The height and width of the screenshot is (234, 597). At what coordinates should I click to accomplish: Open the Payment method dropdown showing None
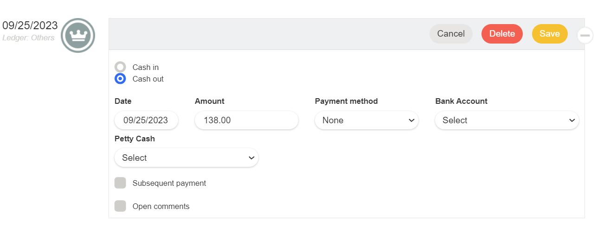point(366,120)
